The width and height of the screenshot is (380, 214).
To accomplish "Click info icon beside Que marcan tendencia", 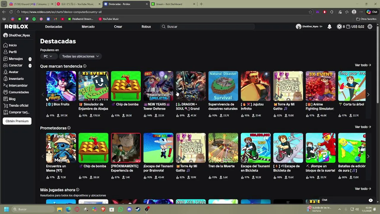I will (x=85, y=66).
